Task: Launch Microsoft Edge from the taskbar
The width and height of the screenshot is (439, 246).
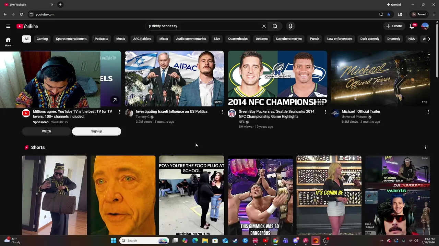Action: pyautogui.click(x=195, y=241)
